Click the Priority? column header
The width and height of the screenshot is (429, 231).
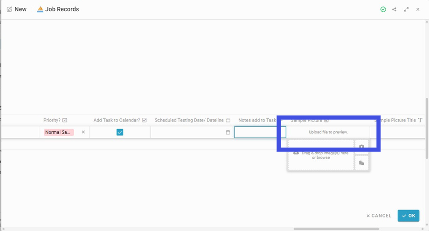(52, 120)
